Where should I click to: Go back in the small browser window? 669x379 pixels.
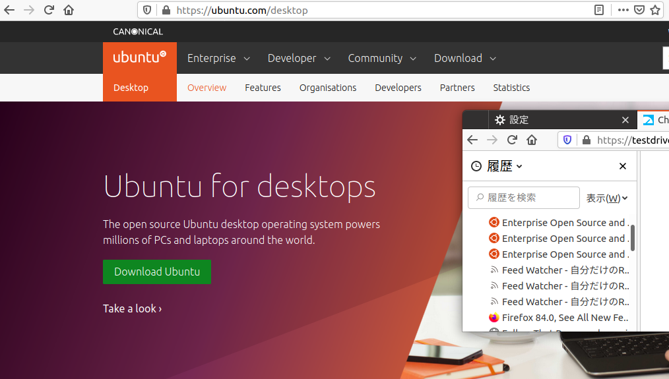click(x=472, y=140)
